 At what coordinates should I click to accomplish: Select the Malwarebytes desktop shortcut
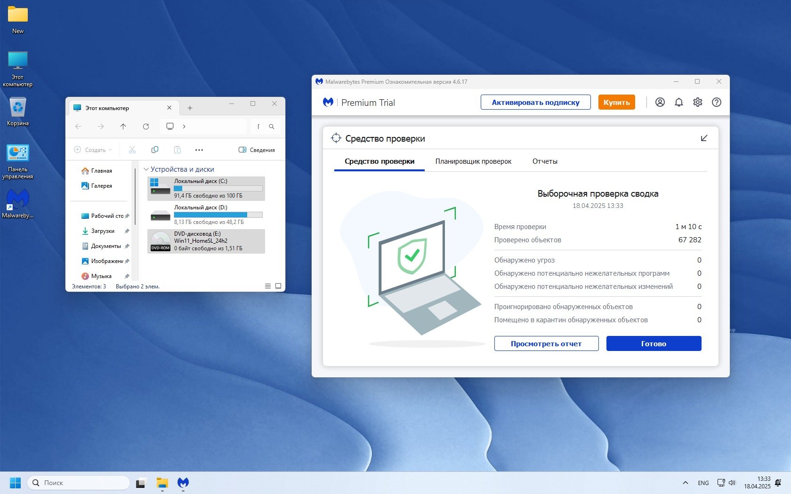(18, 204)
